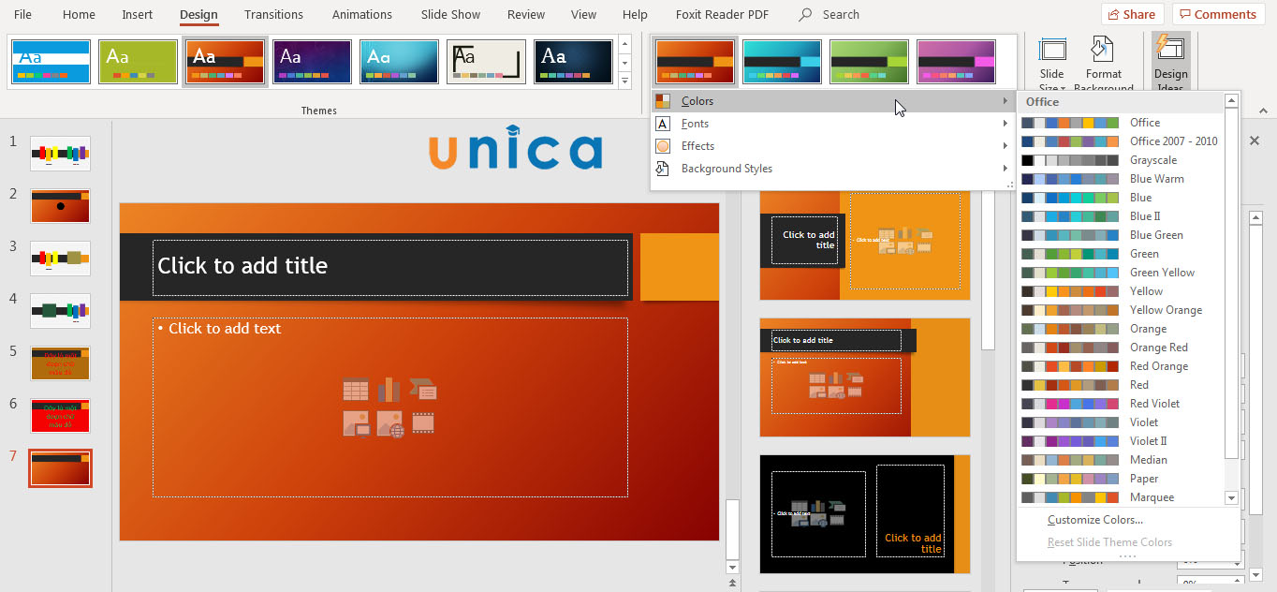Choose the Yellow Orange color scheme
Viewport: 1277px width, 592px height.
[1121, 310]
